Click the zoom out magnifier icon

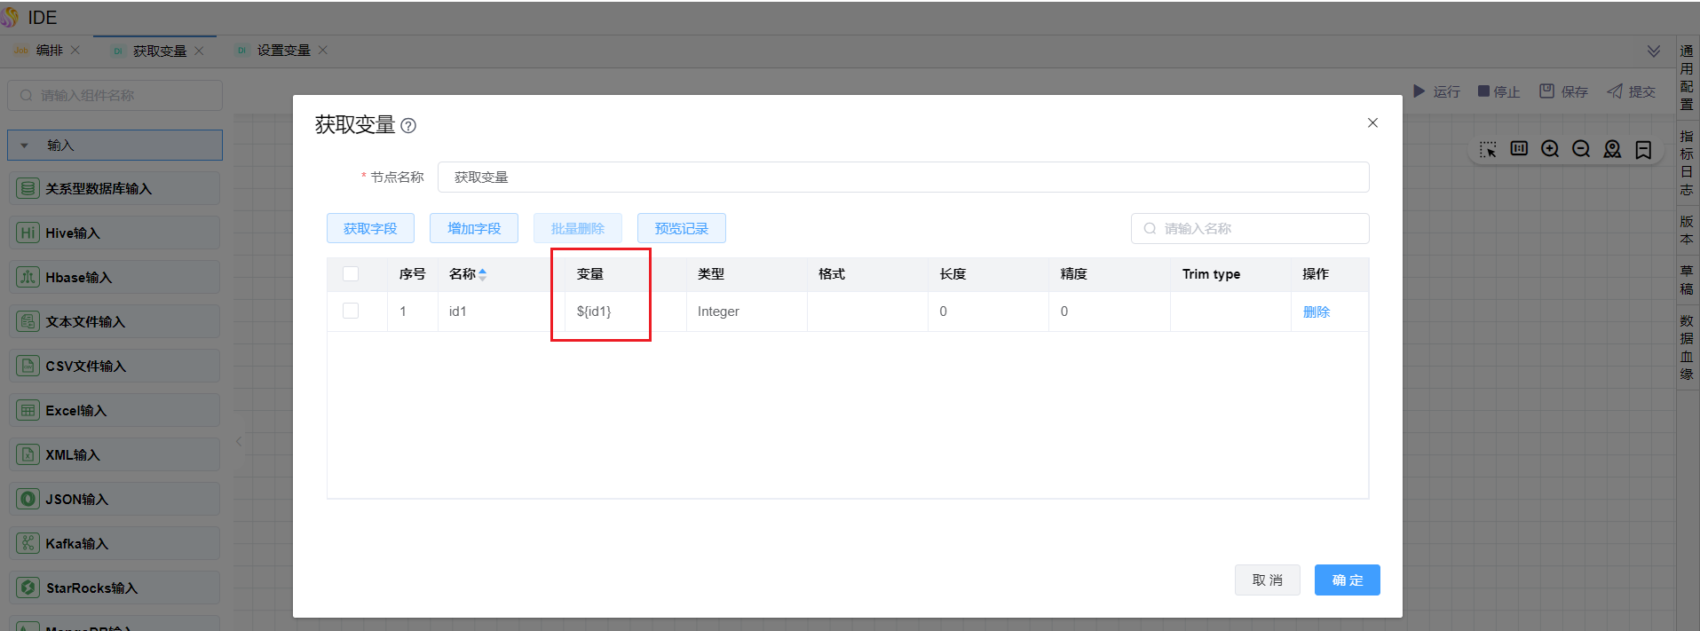tap(1581, 149)
